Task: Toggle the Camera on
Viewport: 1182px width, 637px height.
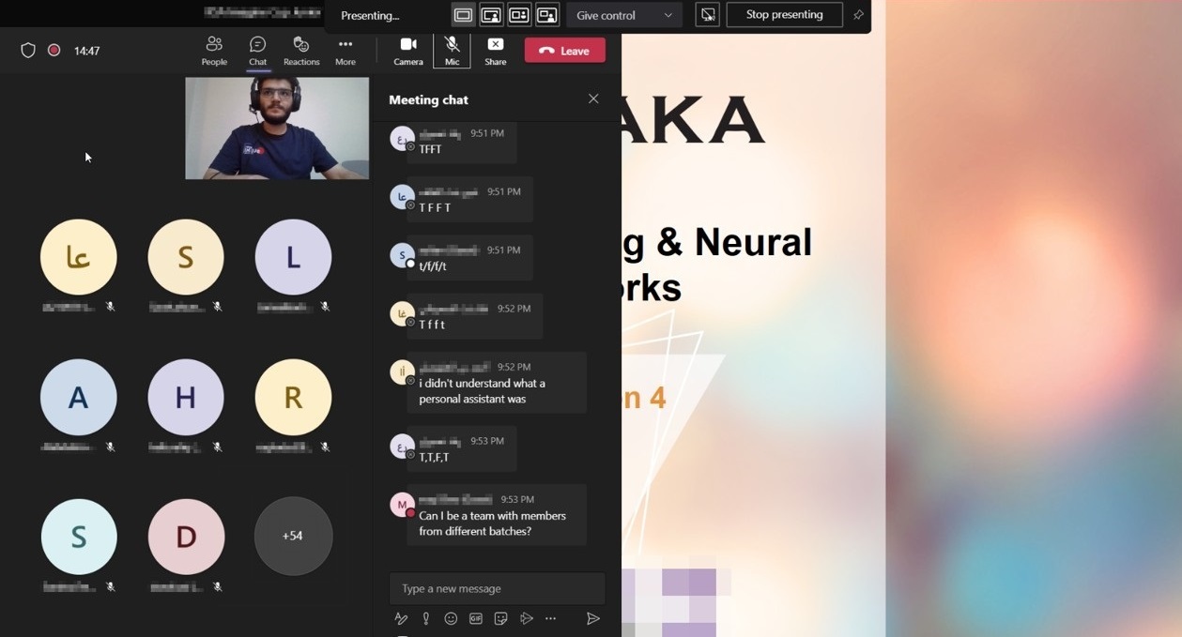Action: tap(408, 51)
